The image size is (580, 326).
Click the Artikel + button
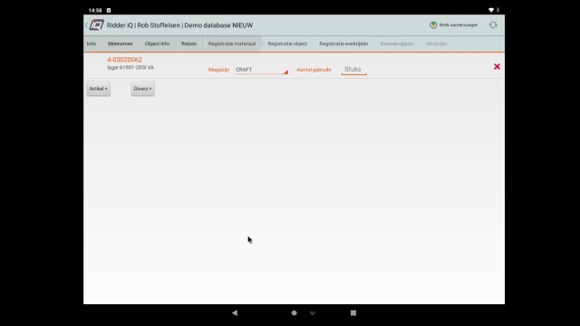pos(99,89)
